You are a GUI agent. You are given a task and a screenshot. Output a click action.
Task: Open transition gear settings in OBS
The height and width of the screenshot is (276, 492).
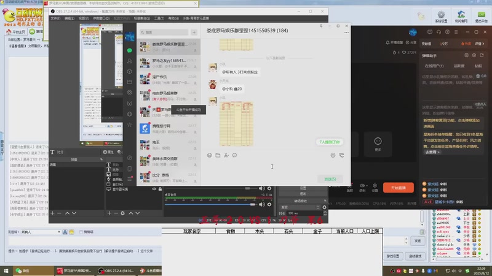(325, 207)
